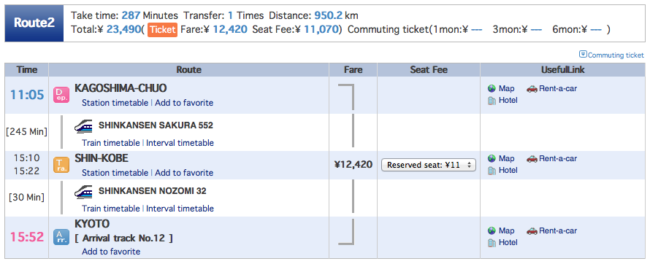The width and height of the screenshot is (650, 264).
Task: Click the Arr. arrival icon beside KYOTO
Action: [61, 237]
